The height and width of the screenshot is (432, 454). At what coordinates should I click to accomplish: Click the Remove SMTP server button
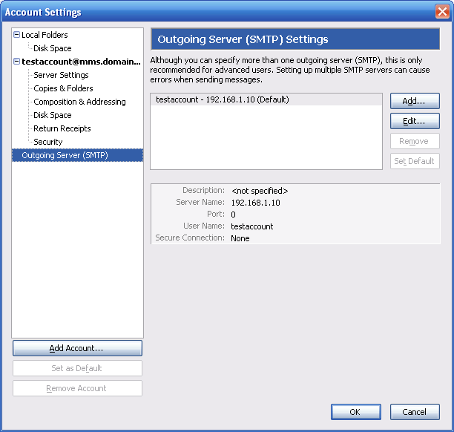(x=415, y=141)
